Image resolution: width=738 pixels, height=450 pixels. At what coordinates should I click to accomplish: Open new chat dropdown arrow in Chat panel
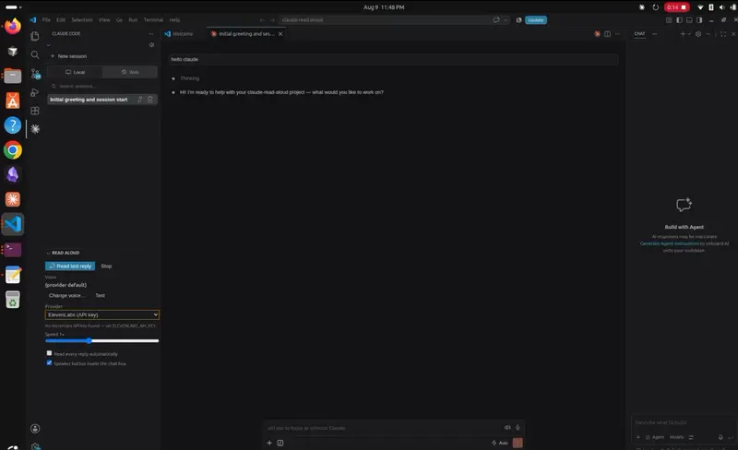pos(689,34)
